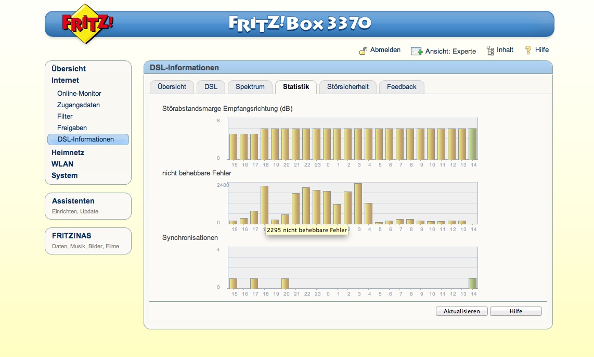Open Freigaben menu entry

click(x=72, y=127)
